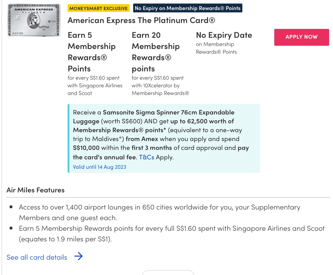Select the American Express The Platinum Card title

click(141, 20)
